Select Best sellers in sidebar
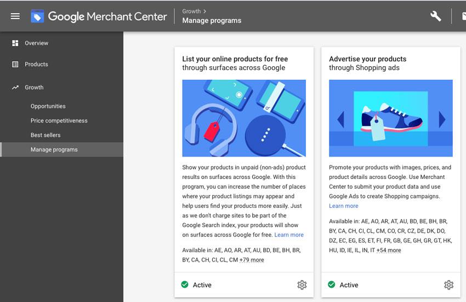 pos(46,135)
